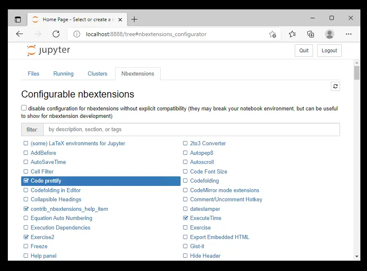
Task: Switch to the Files tab
Action: [34, 73]
